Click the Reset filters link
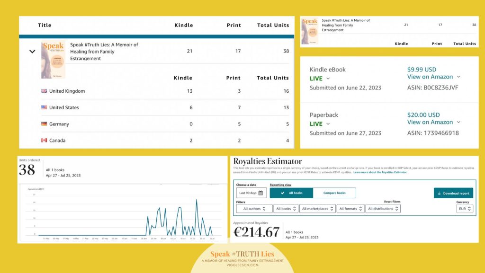Viewport: 485px width, 273px height. click(392, 202)
